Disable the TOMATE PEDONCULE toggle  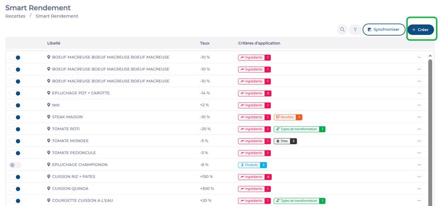point(15,153)
